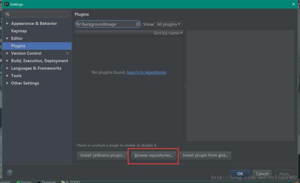300x183 pixels.
Task: Select Other Settings category
Action: coord(25,83)
